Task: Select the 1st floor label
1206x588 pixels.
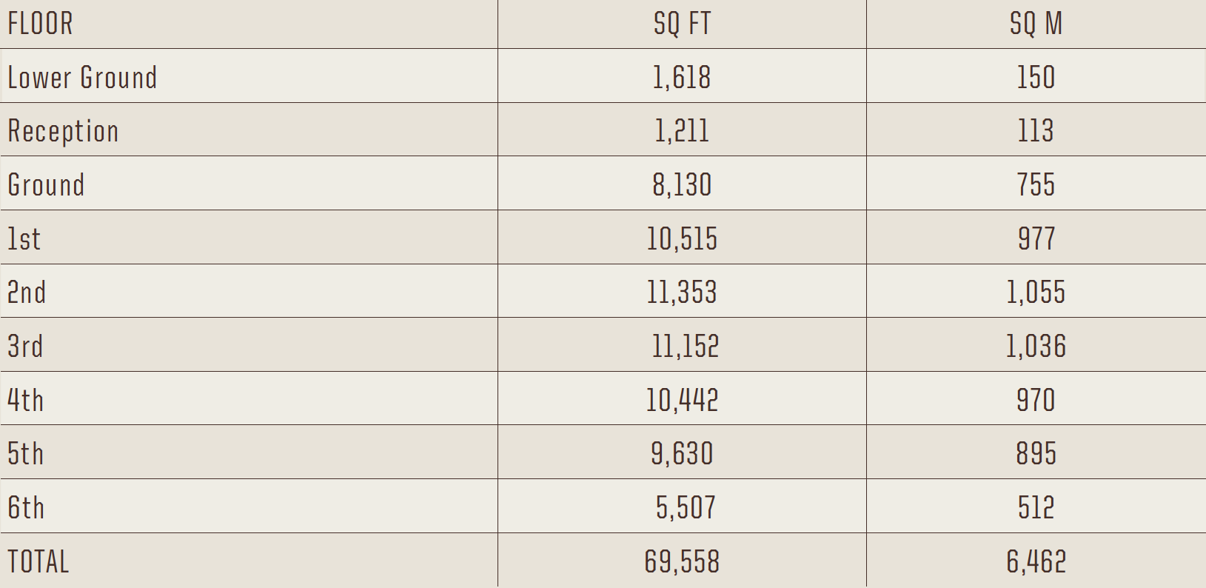Action: pos(24,238)
